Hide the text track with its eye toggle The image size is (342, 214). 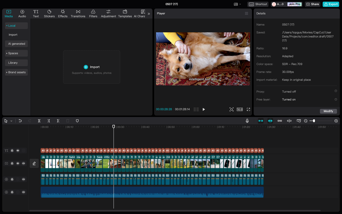tap(18, 150)
